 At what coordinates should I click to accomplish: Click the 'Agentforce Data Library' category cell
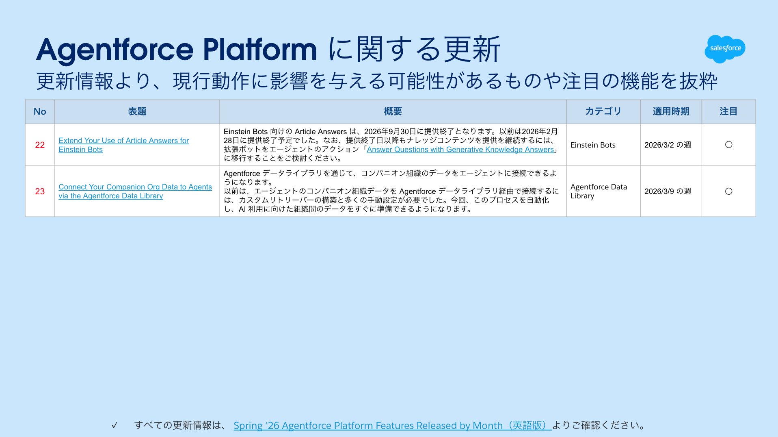click(603, 191)
